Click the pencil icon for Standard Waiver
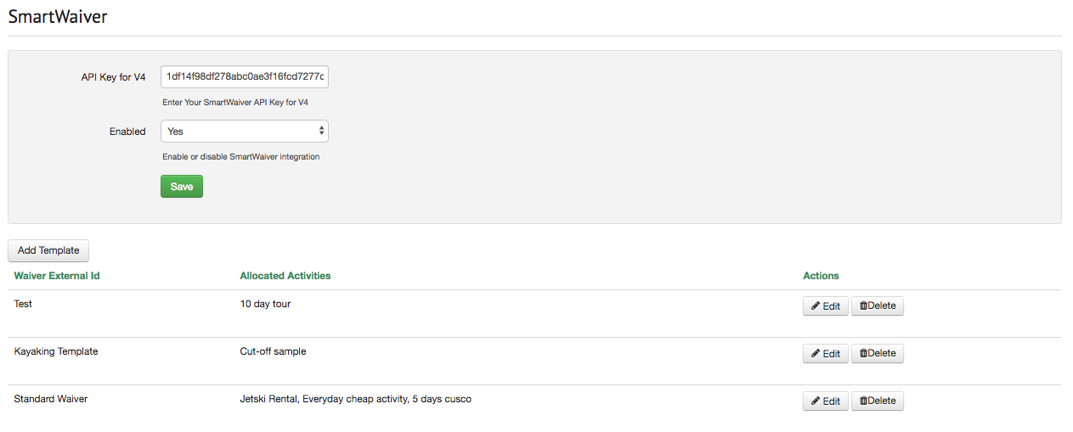Image resolution: width=1073 pixels, height=432 pixels. click(x=816, y=401)
